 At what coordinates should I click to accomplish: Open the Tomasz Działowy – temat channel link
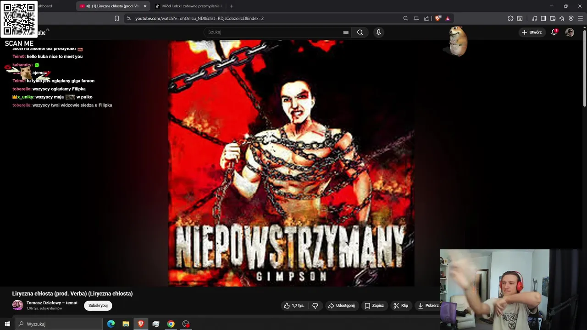click(52, 303)
